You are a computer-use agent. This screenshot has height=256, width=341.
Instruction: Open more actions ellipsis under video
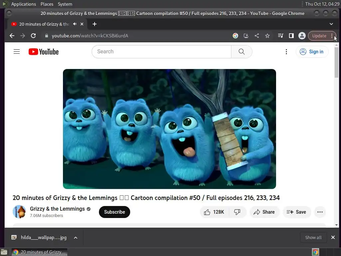pyautogui.click(x=320, y=212)
